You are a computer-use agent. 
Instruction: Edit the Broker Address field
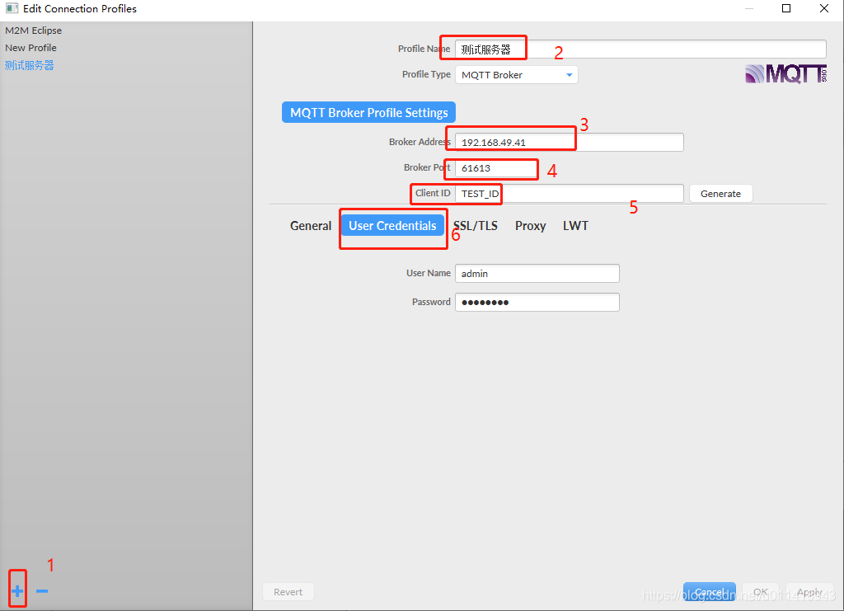click(570, 142)
